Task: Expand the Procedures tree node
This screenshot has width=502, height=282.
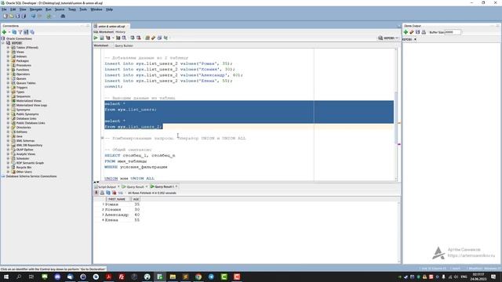Action: (x=9, y=65)
